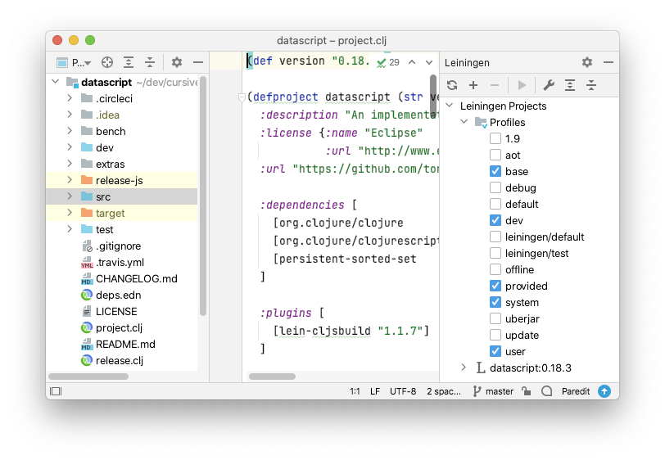Click the editor horizontal scrollbar

click(x=272, y=377)
